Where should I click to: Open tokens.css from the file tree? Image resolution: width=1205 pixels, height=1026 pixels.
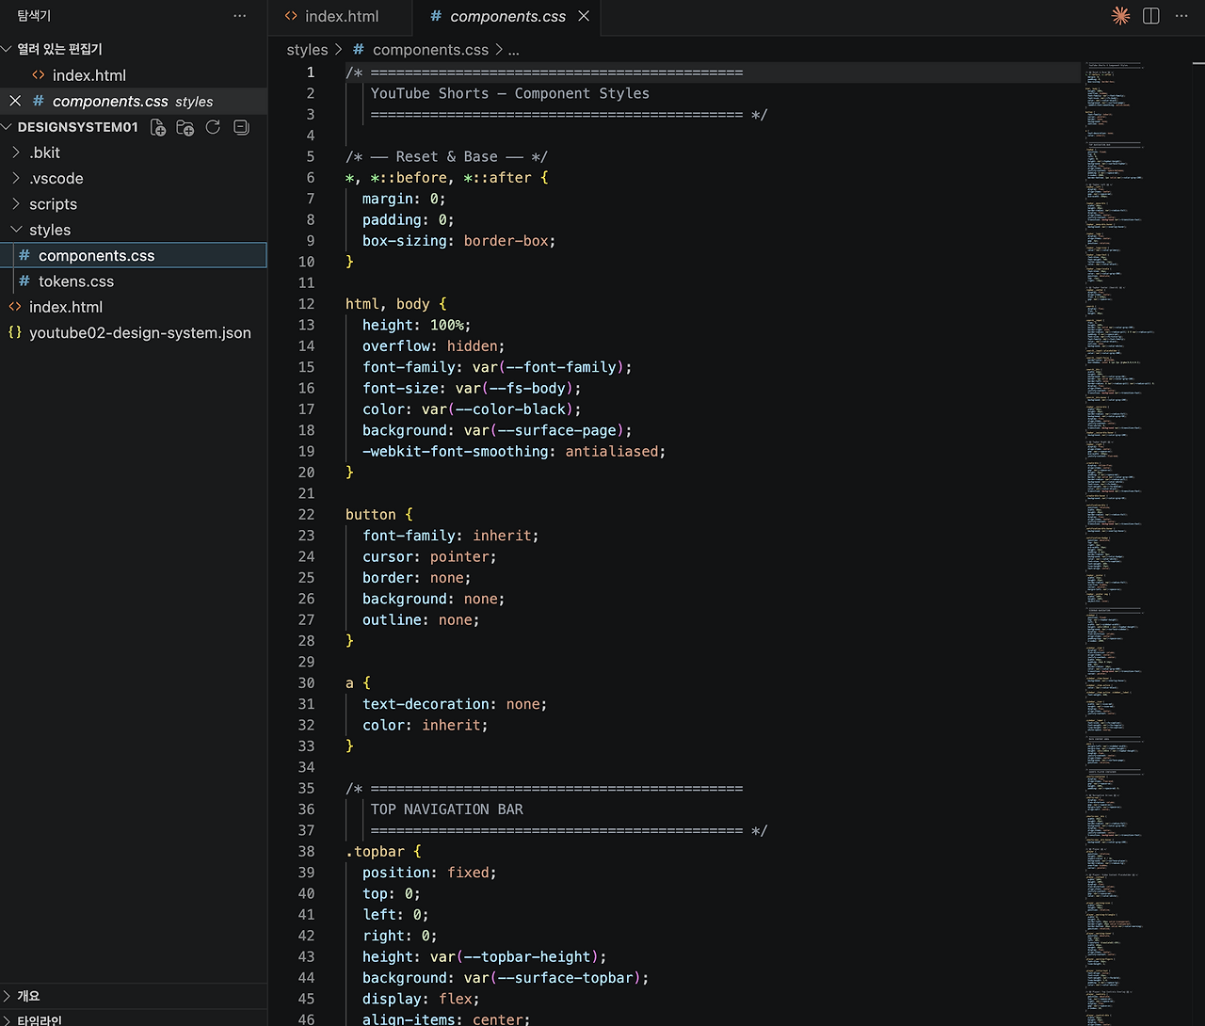click(x=75, y=281)
